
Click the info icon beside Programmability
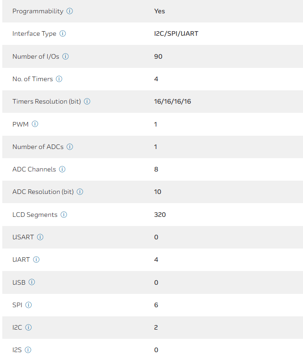coord(70,11)
